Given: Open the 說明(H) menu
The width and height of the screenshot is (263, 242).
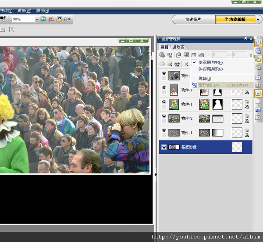Looking at the screenshot, I should 43,11.
